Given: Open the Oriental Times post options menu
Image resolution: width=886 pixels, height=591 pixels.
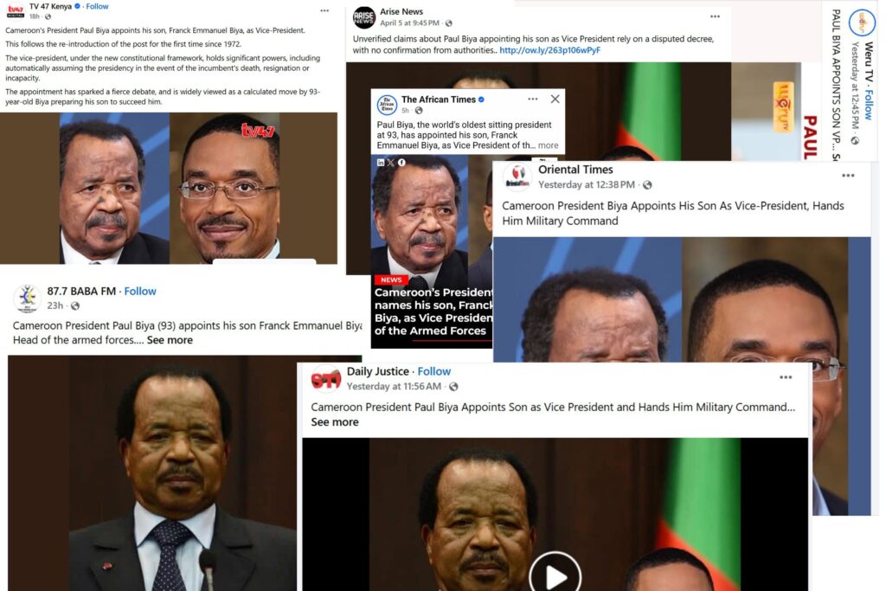Looking at the screenshot, I should [848, 176].
